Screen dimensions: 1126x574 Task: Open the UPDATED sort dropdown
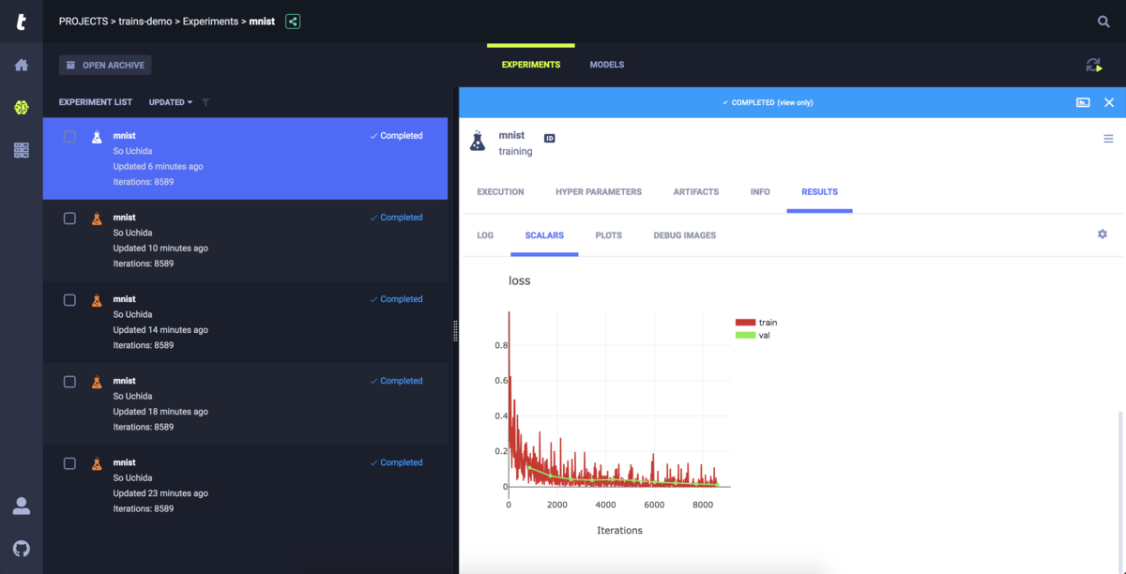pos(171,102)
